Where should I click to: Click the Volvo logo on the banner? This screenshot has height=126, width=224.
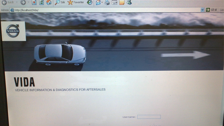pos(13,31)
